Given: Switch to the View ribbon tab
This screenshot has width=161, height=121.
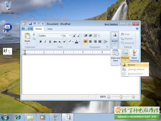Looking at the screenshot, I should point(50,29).
